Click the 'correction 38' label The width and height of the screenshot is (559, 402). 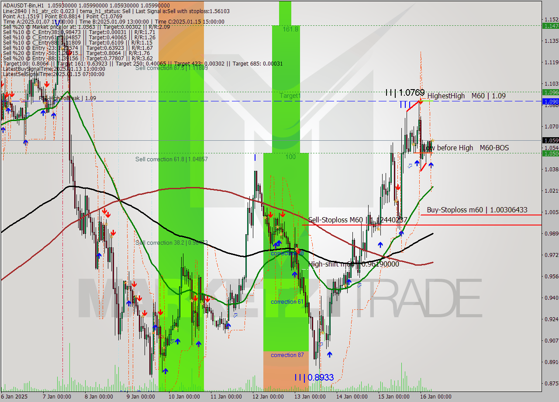287,253
